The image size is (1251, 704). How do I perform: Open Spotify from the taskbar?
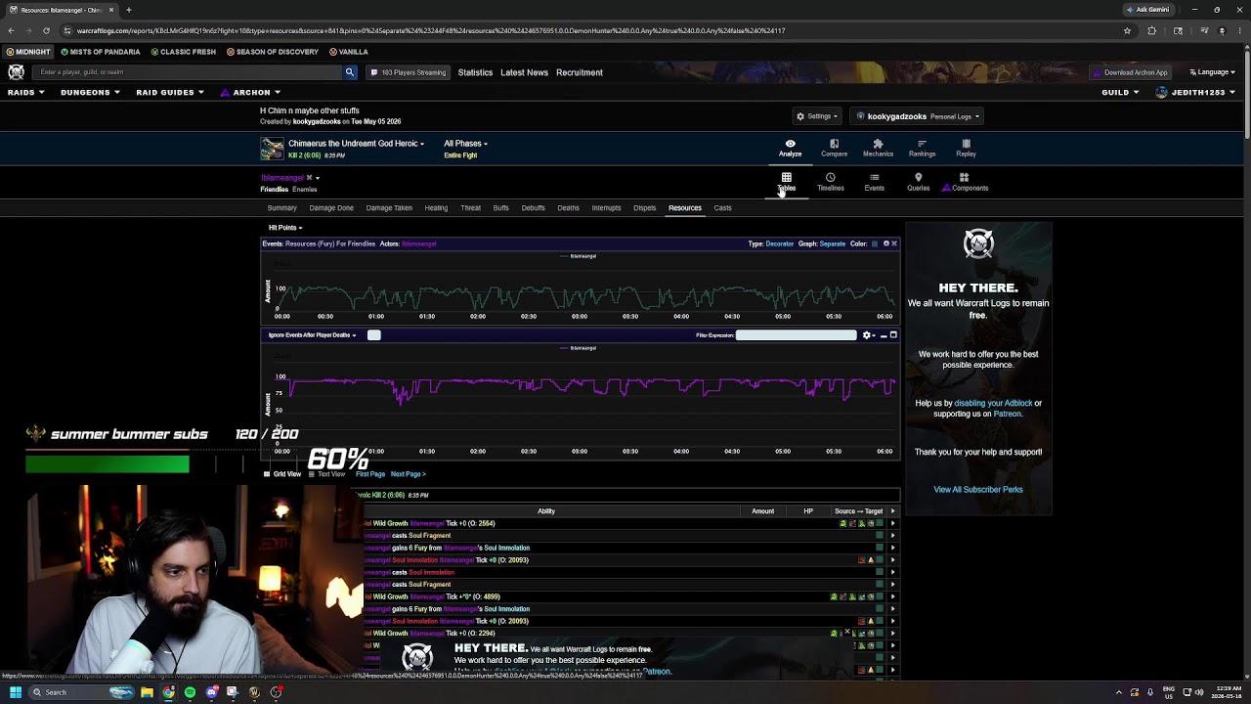(190, 692)
